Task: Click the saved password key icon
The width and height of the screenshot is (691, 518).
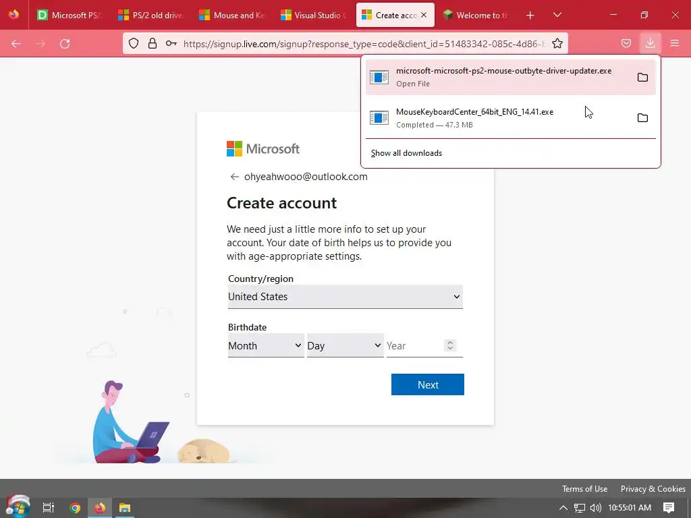Action: tap(171, 43)
